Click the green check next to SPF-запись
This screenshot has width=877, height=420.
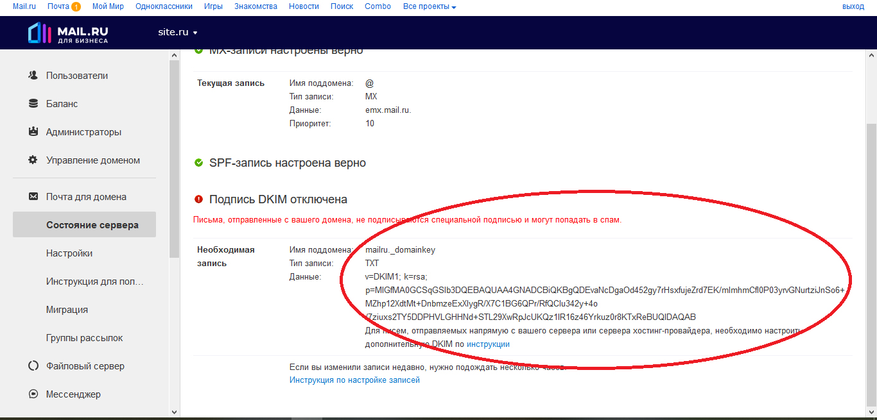point(199,163)
